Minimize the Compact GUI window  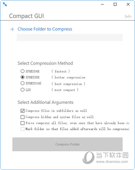[x=102, y=4]
